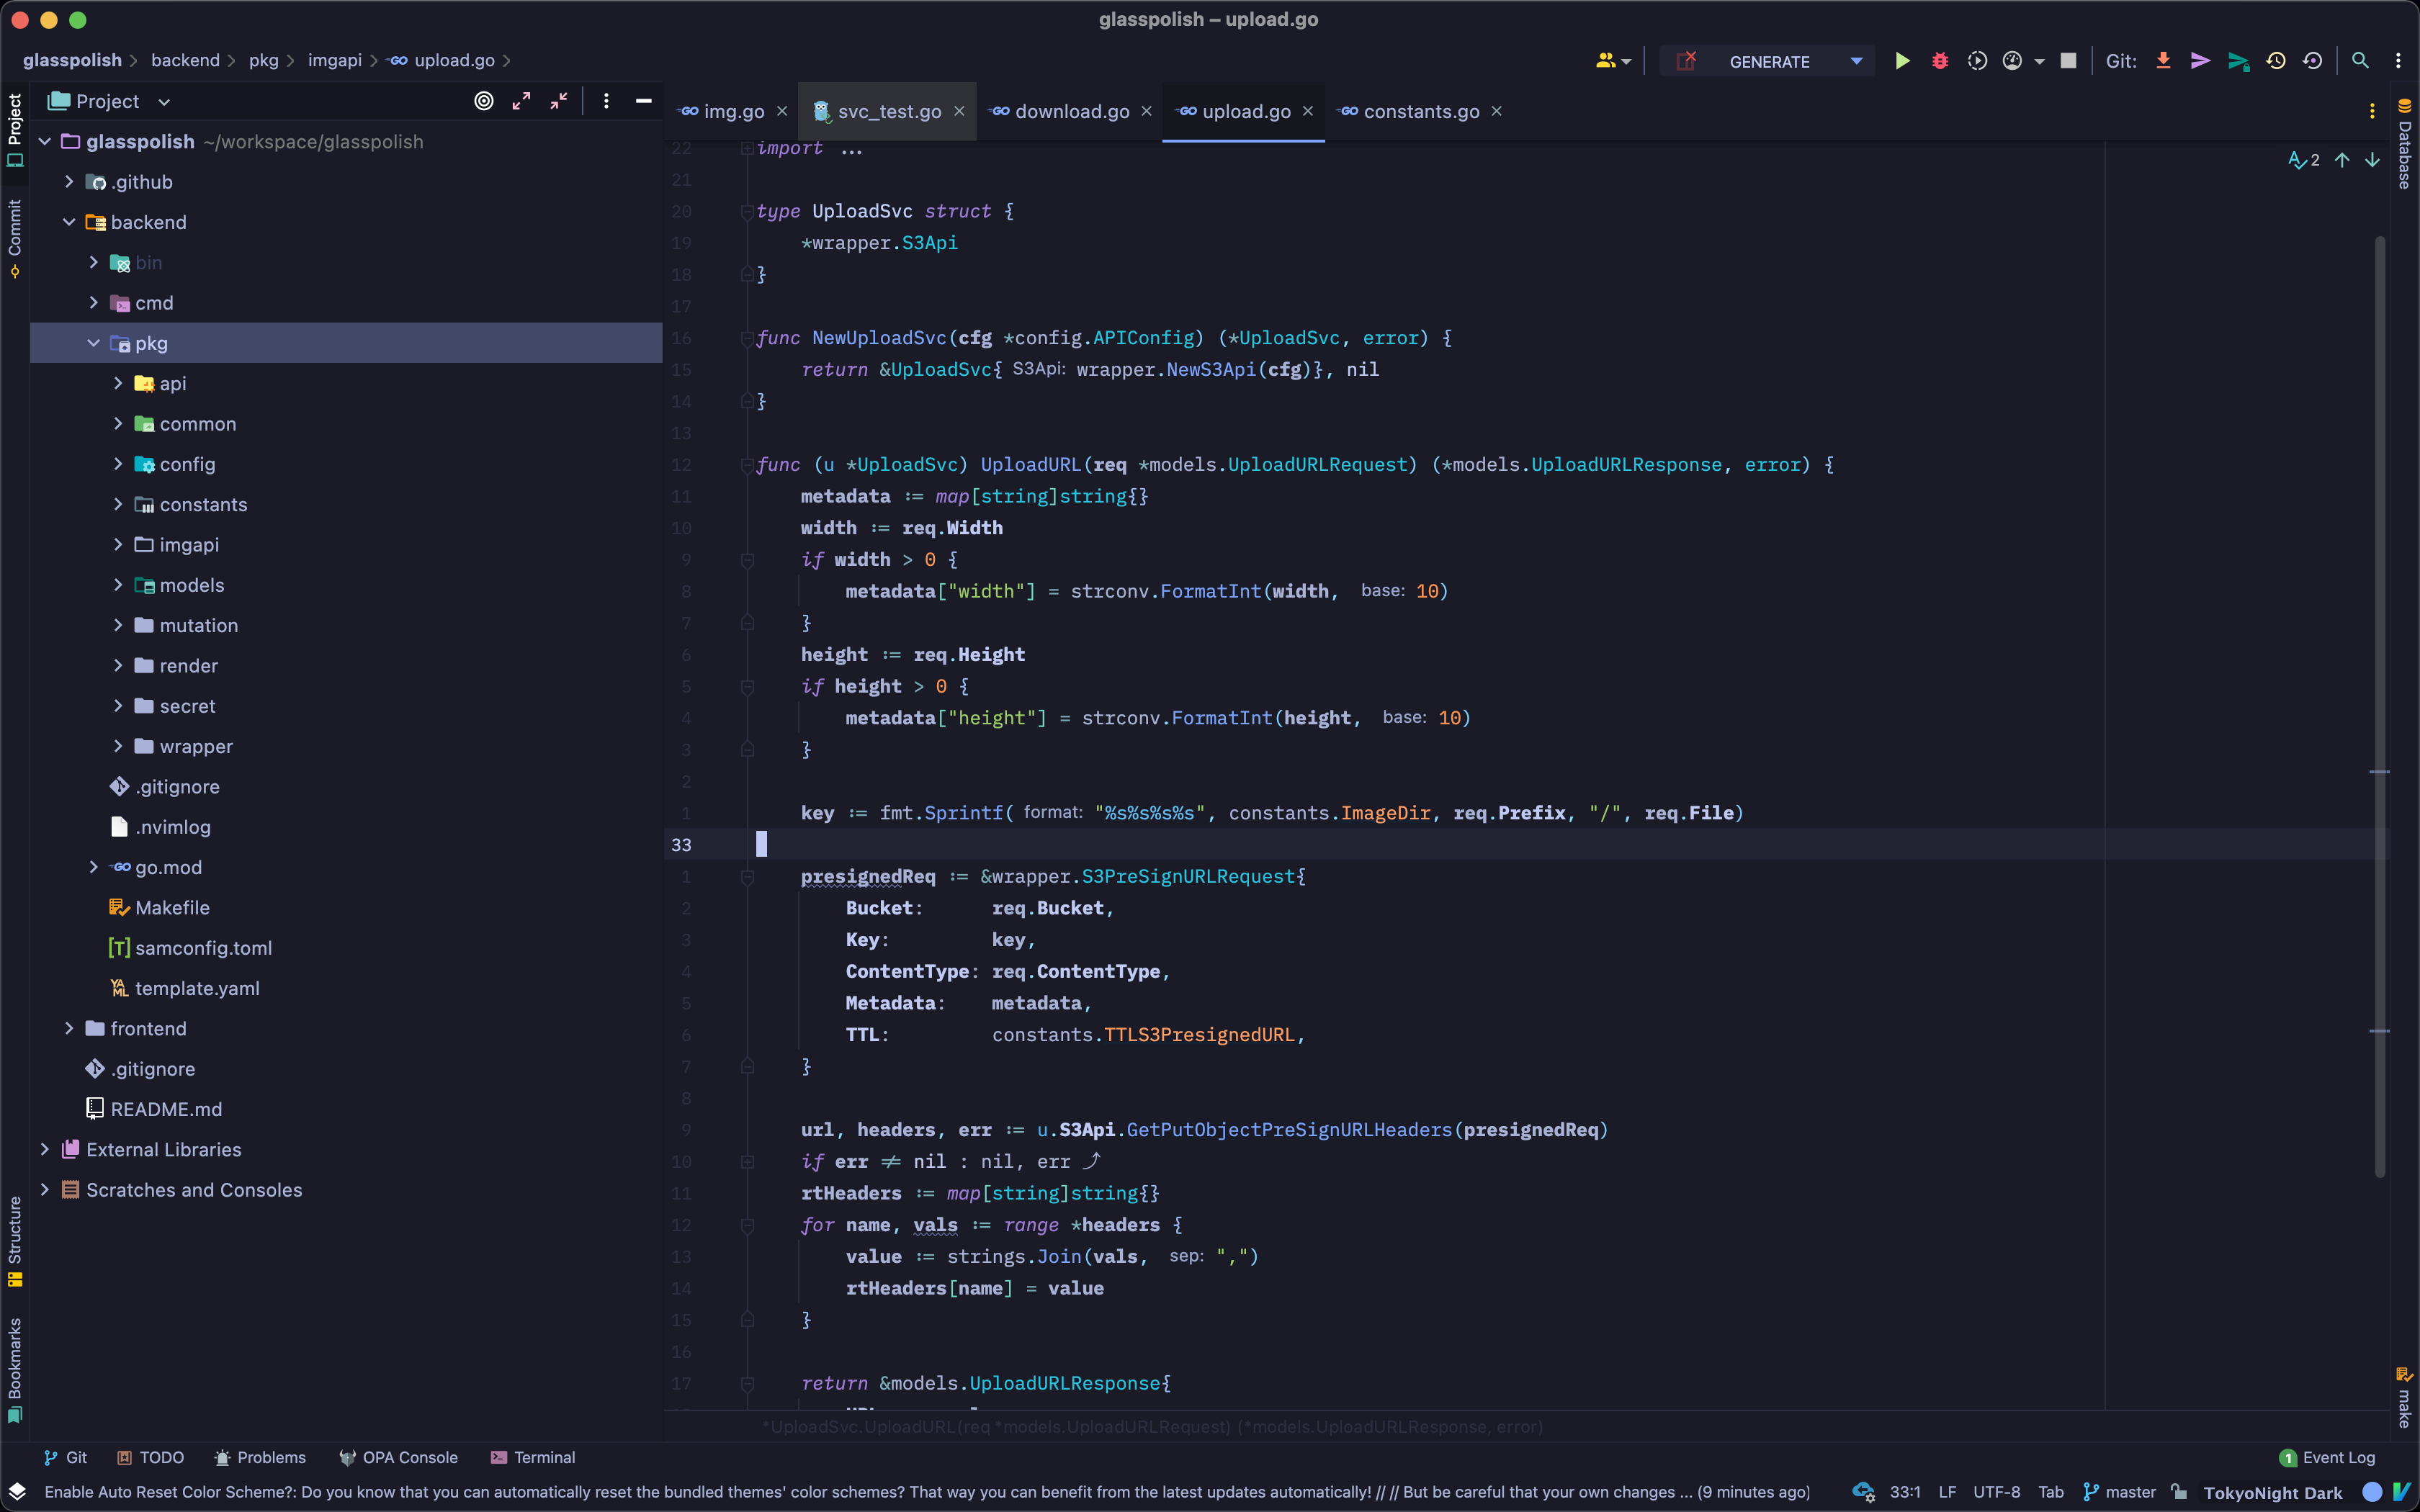Click the red Debug bug icon
Screen dimensions: 2420x1512
pyautogui.click(x=1940, y=61)
